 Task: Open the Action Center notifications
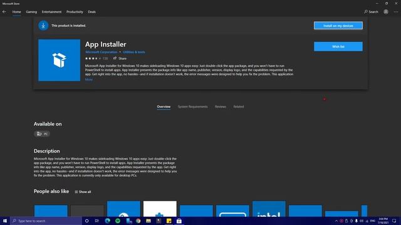click(x=394, y=221)
